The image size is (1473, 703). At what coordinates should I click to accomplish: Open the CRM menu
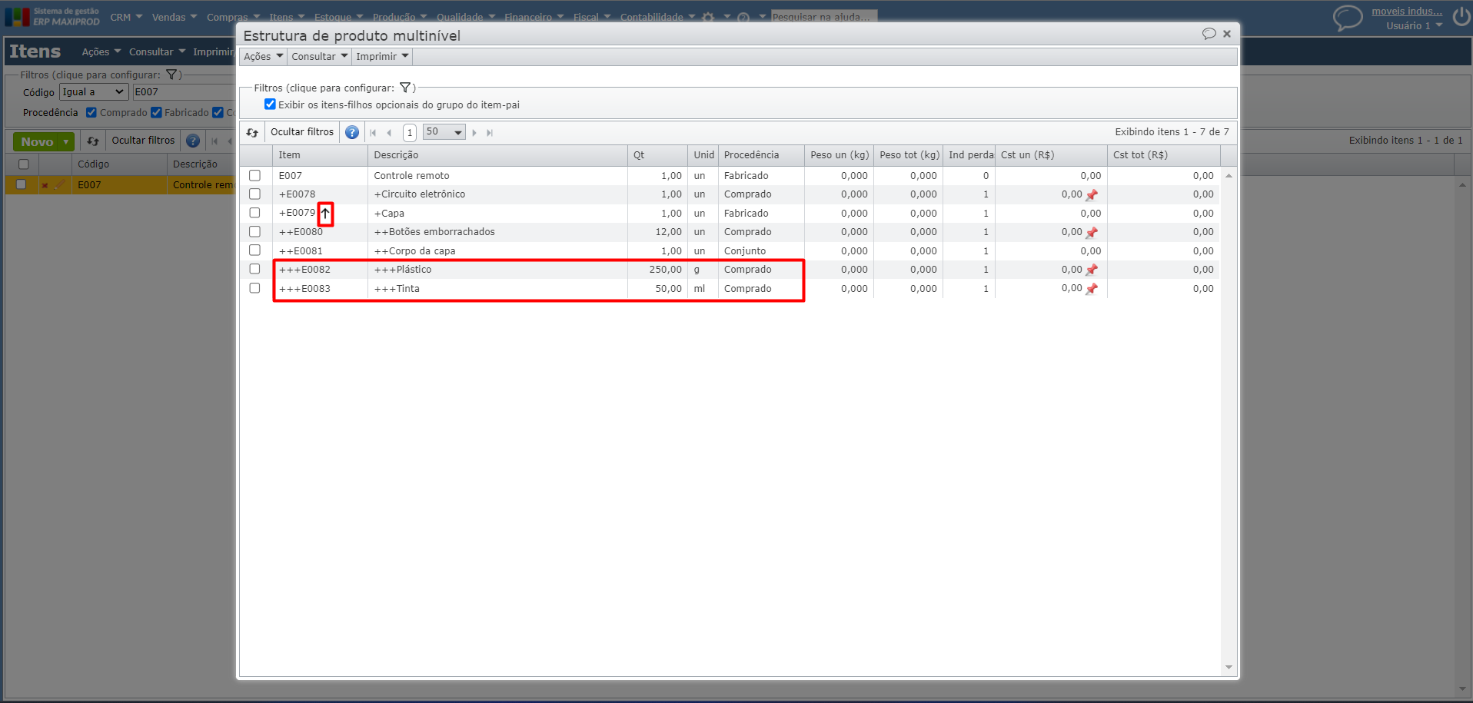pos(126,17)
